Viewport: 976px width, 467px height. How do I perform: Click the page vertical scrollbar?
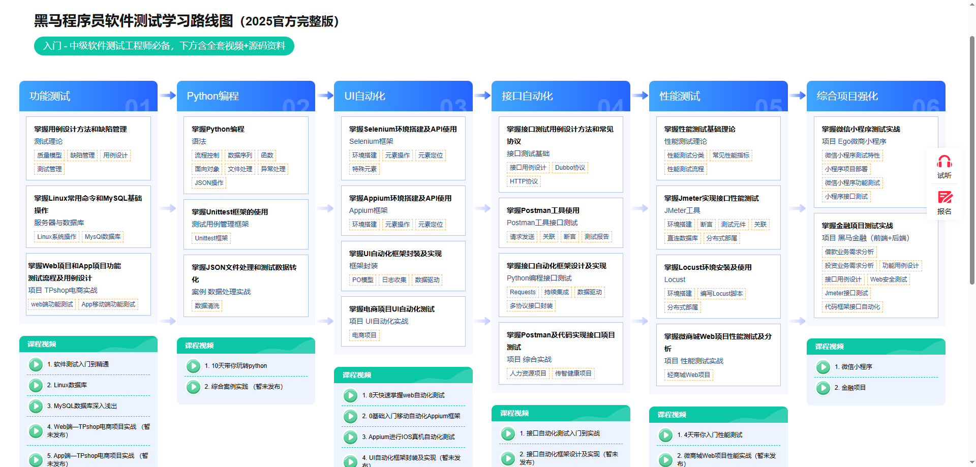pyautogui.click(x=972, y=152)
